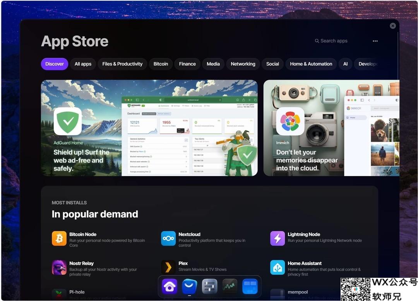Viewport: 418px width, 301px height.
Task: Open the Live Usage chart dock icon
Action: tap(230, 287)
